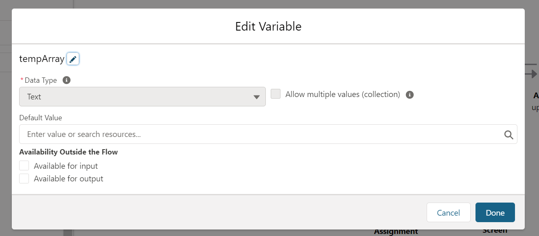
Task: Click the connector arrow on the canvas edge
Action: pyautogui.click(x=531, y=74)
